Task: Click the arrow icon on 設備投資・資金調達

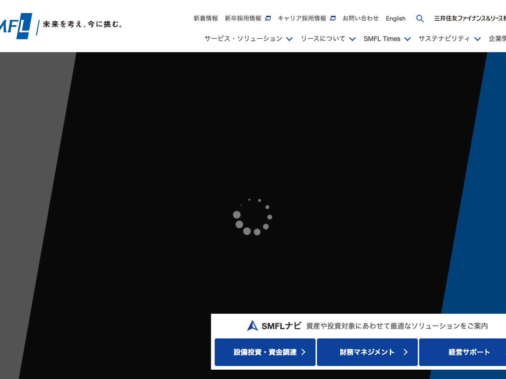Action: coord(303,352)
